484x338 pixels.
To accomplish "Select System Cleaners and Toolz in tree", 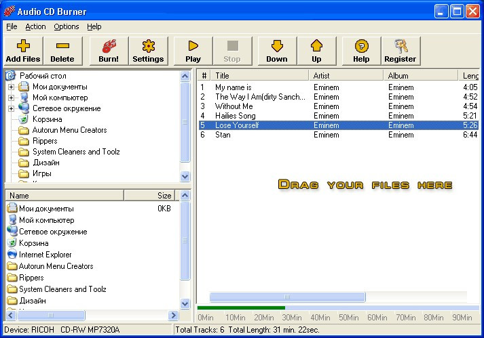I will coord(76,152).
